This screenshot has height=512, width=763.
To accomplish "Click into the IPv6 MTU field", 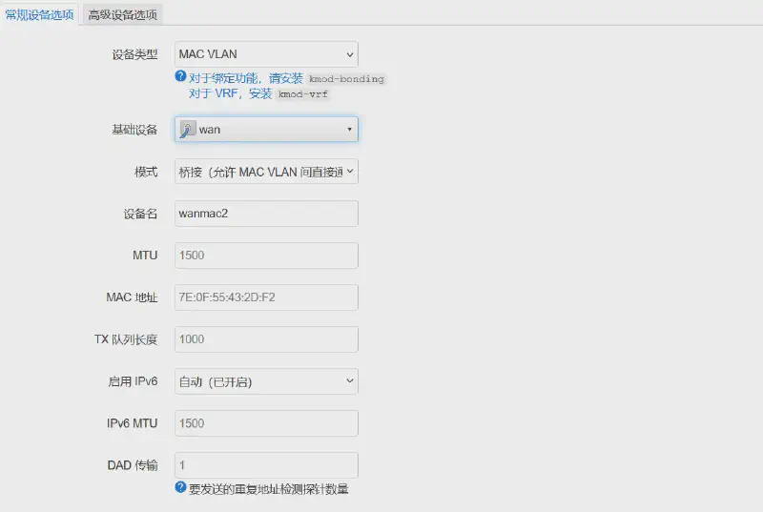I will (266, 423).
